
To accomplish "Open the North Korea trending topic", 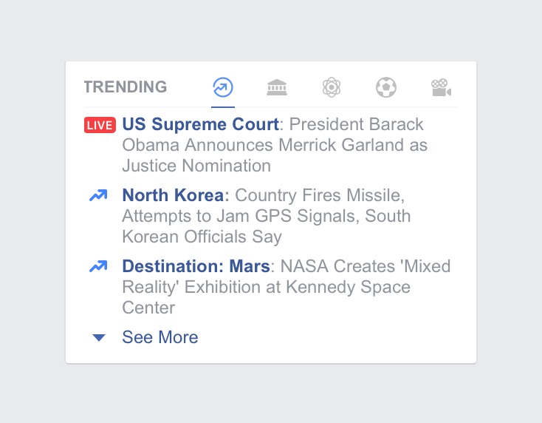I will point(173,195).
